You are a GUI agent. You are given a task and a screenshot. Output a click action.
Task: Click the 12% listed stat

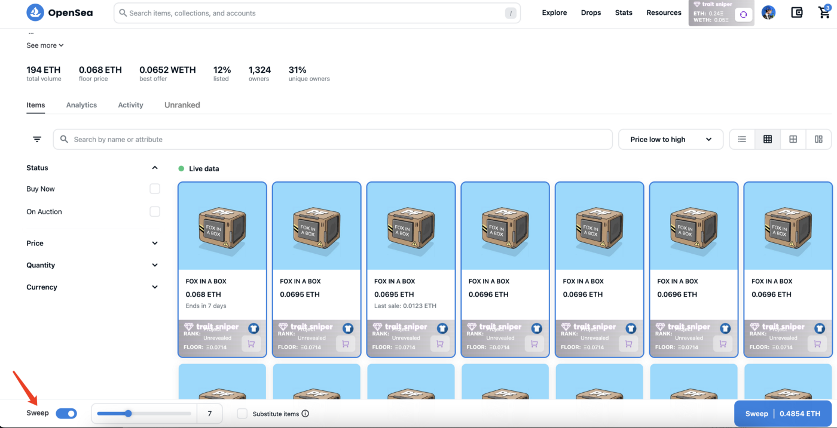coord(222,73)
